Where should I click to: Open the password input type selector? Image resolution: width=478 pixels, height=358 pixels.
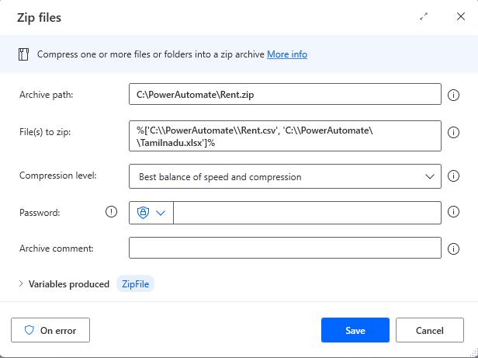(151, 213)
